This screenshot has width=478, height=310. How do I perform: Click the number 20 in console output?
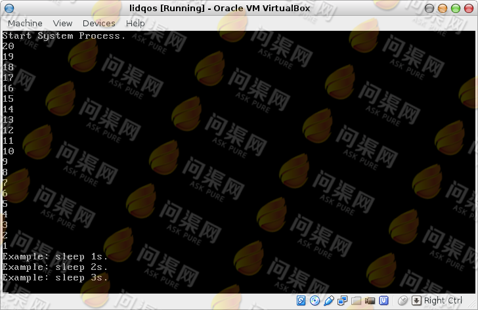pyautogui.click(x=9, y=46)
